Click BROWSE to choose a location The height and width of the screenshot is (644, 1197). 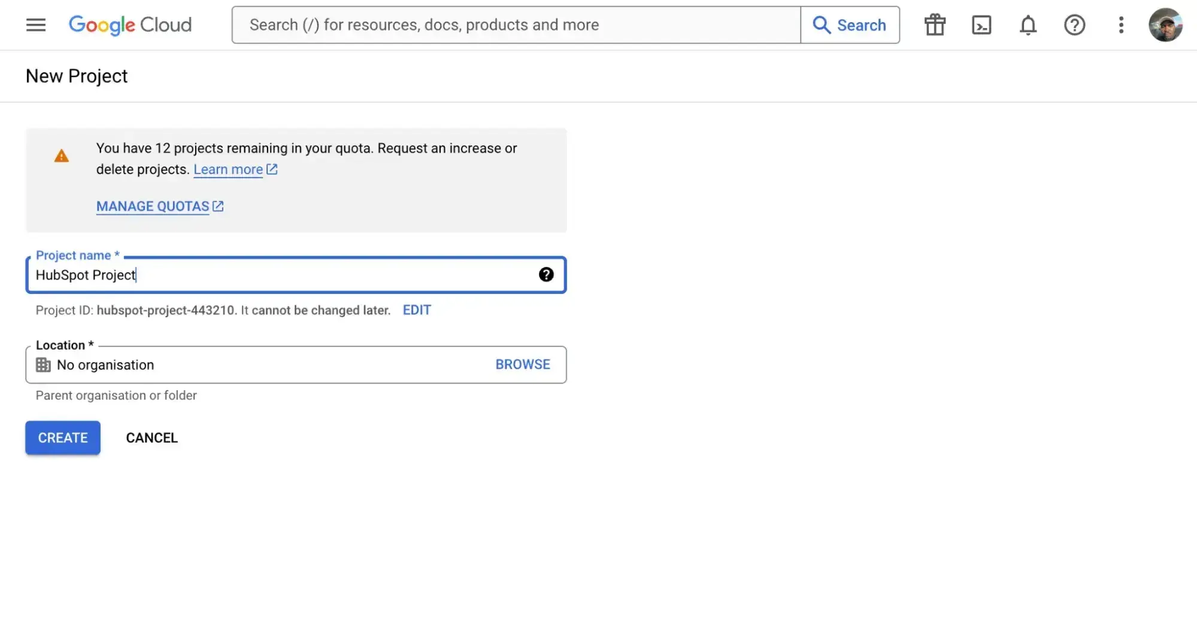[x=522, y=364]
